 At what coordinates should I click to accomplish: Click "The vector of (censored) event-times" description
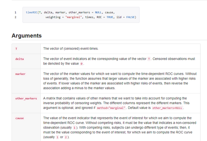pyautogui.click(x=71, y=49)
